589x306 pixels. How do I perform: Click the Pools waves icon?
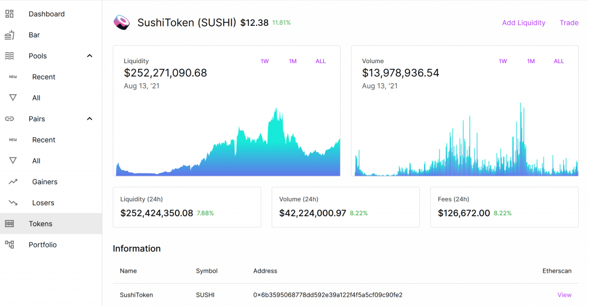click(x=9, y=56)
